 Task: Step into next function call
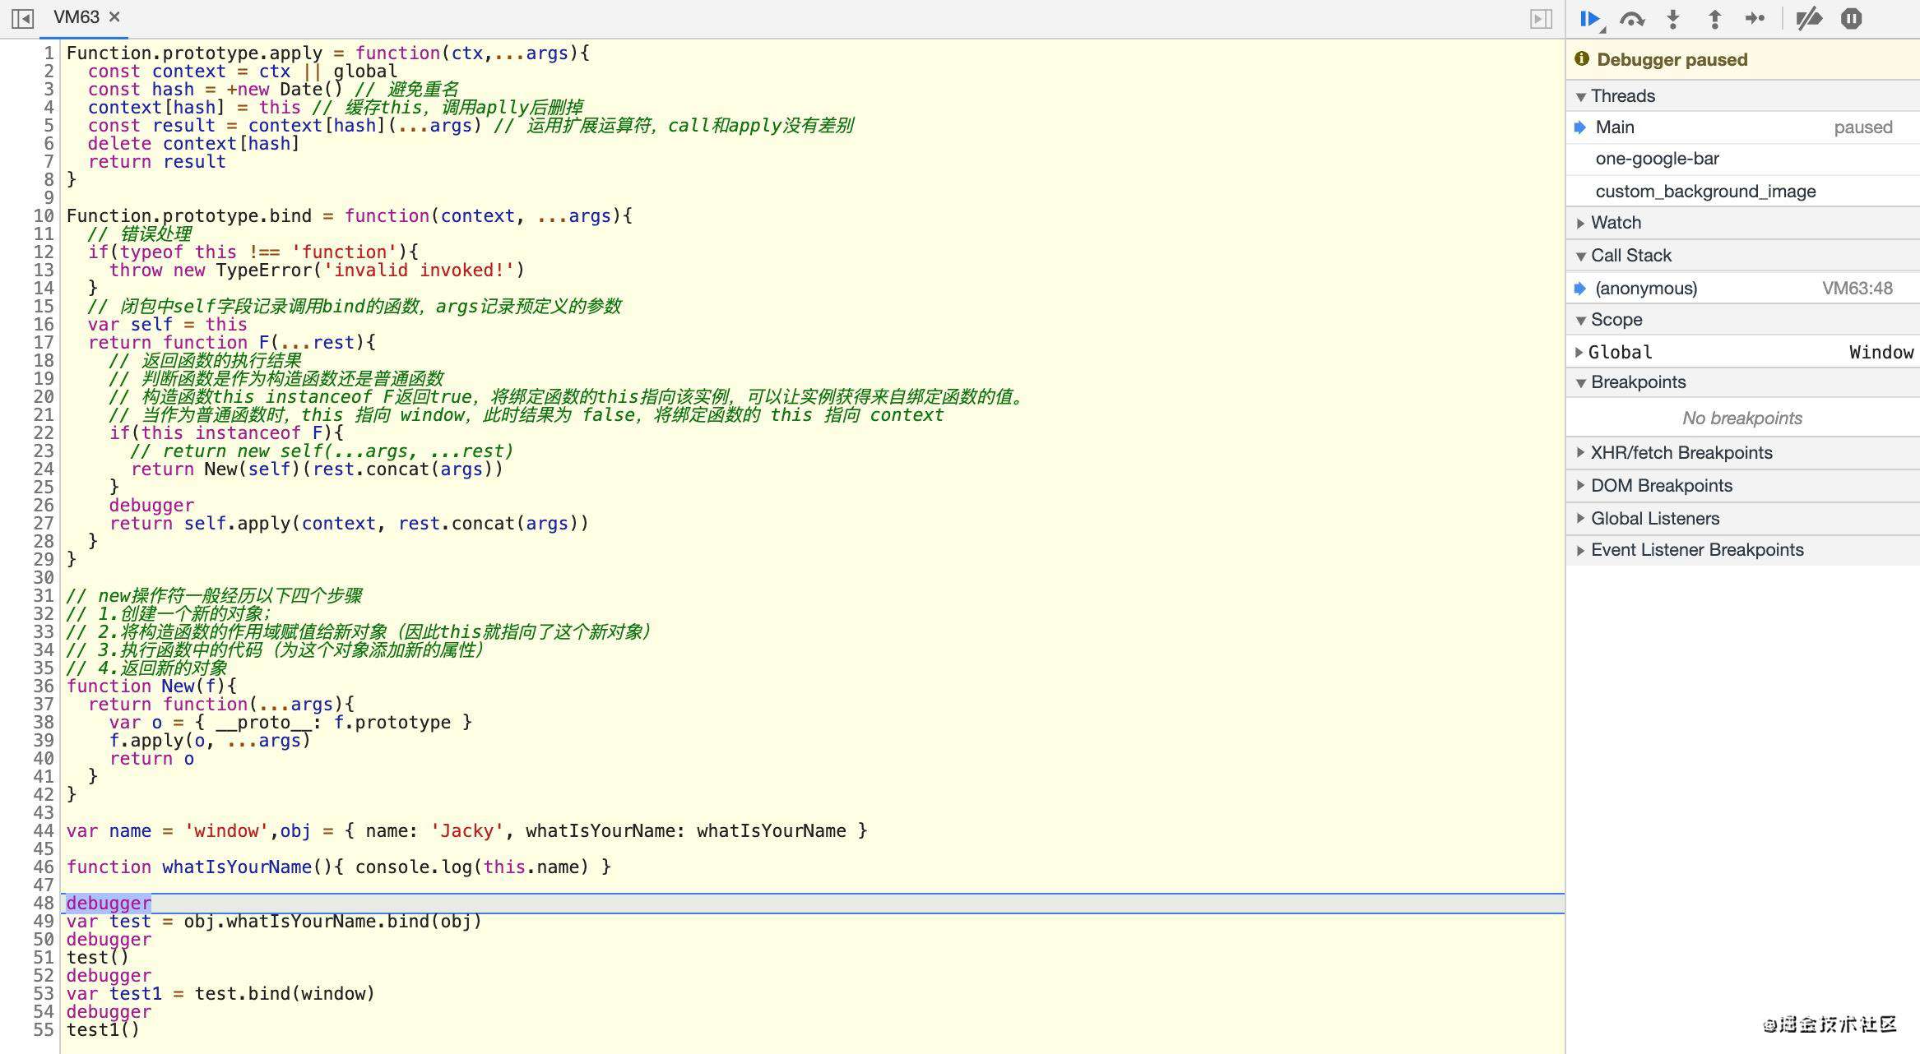1673,19
